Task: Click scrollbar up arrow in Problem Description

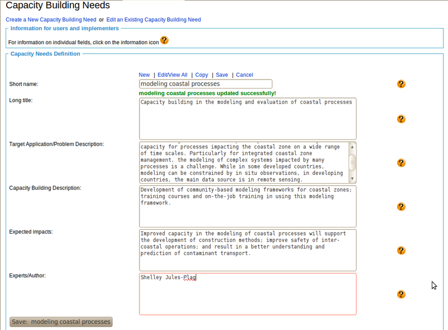Action: 352,146
